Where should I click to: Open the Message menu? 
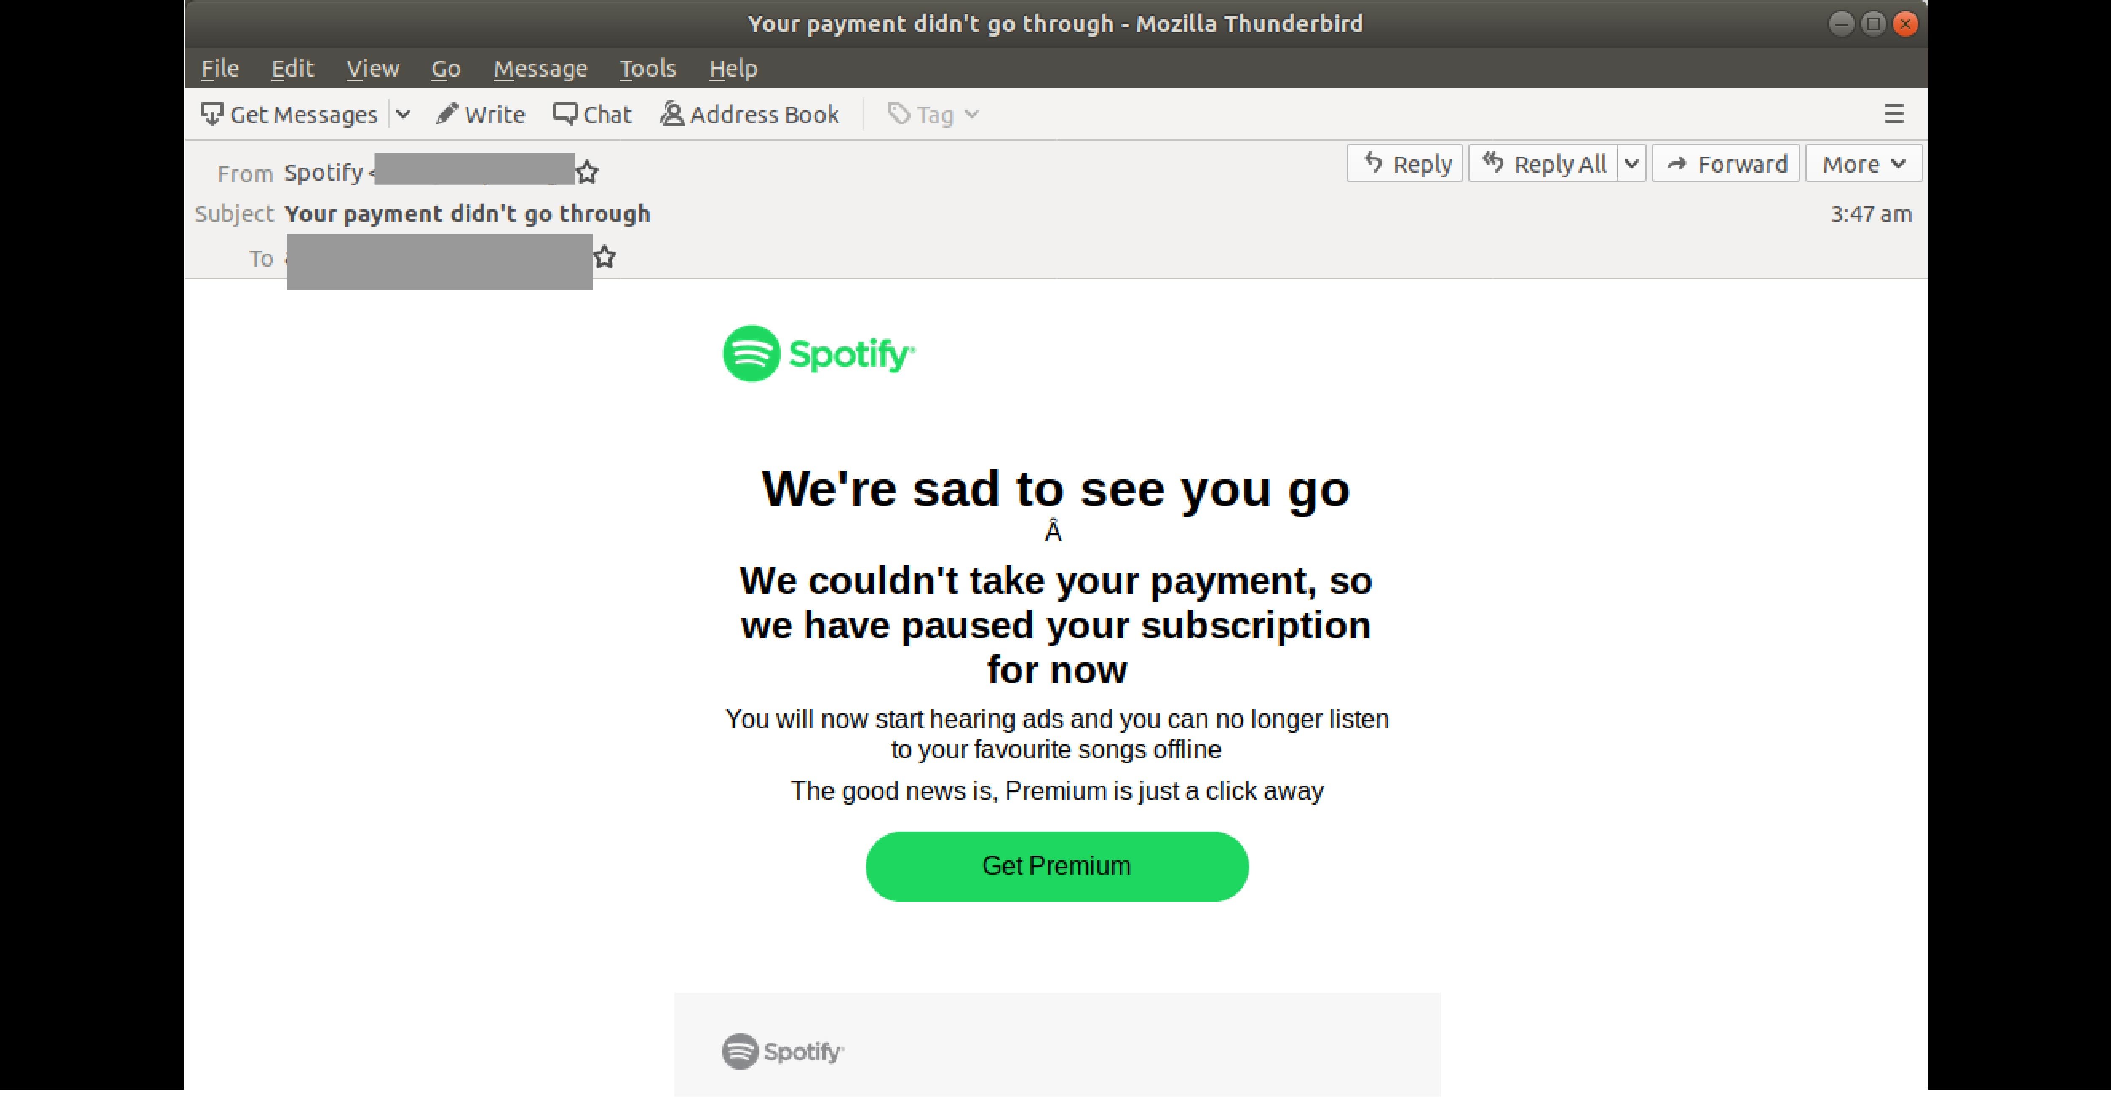point(540,69)
